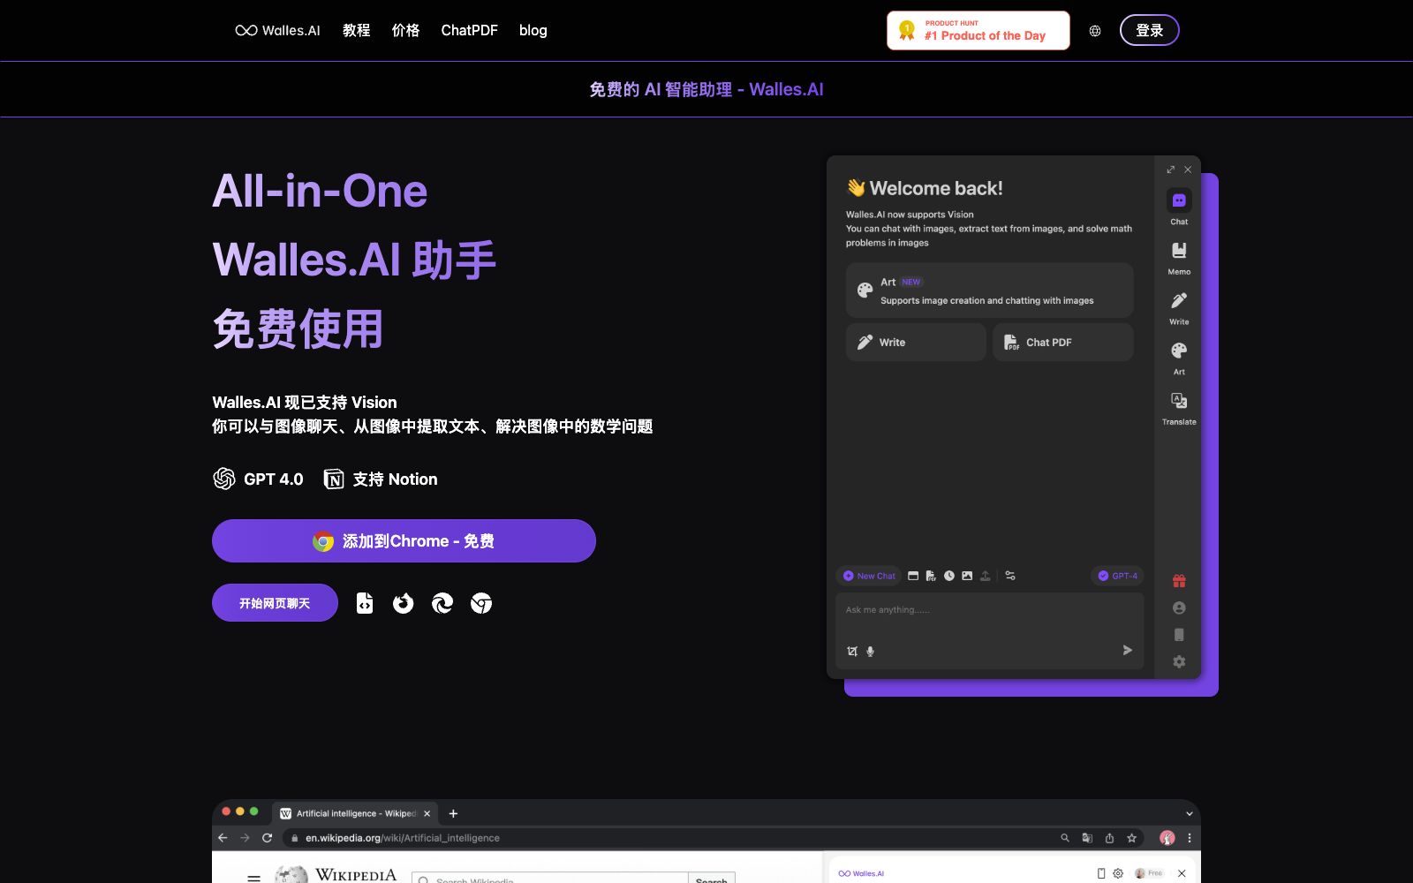
Task: Click the 开始网页聊天 button
Action: (275, 603)
